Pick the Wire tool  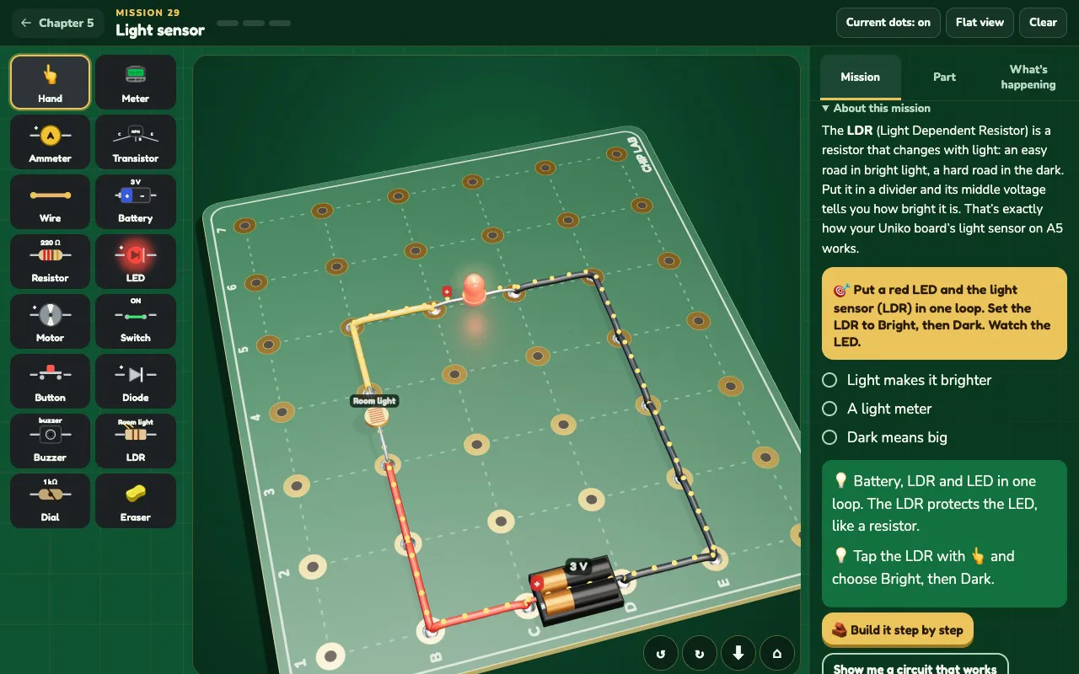[50, 202]
